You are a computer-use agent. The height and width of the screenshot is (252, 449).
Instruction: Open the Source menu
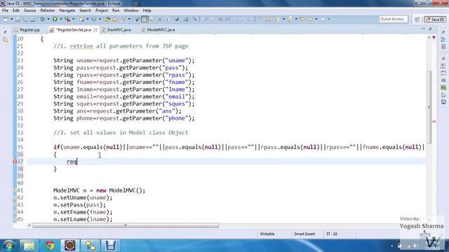29,10
